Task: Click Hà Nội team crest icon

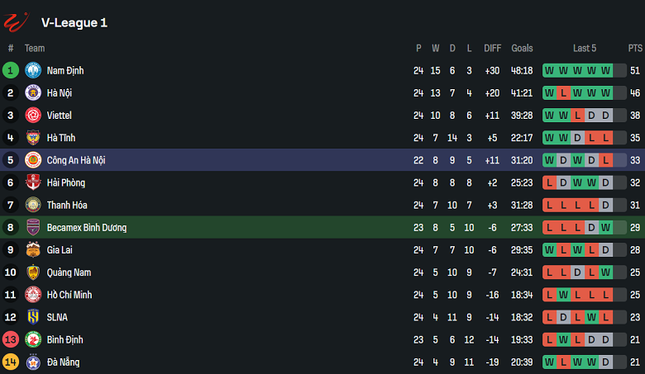Action: click(x=33, y=93)
